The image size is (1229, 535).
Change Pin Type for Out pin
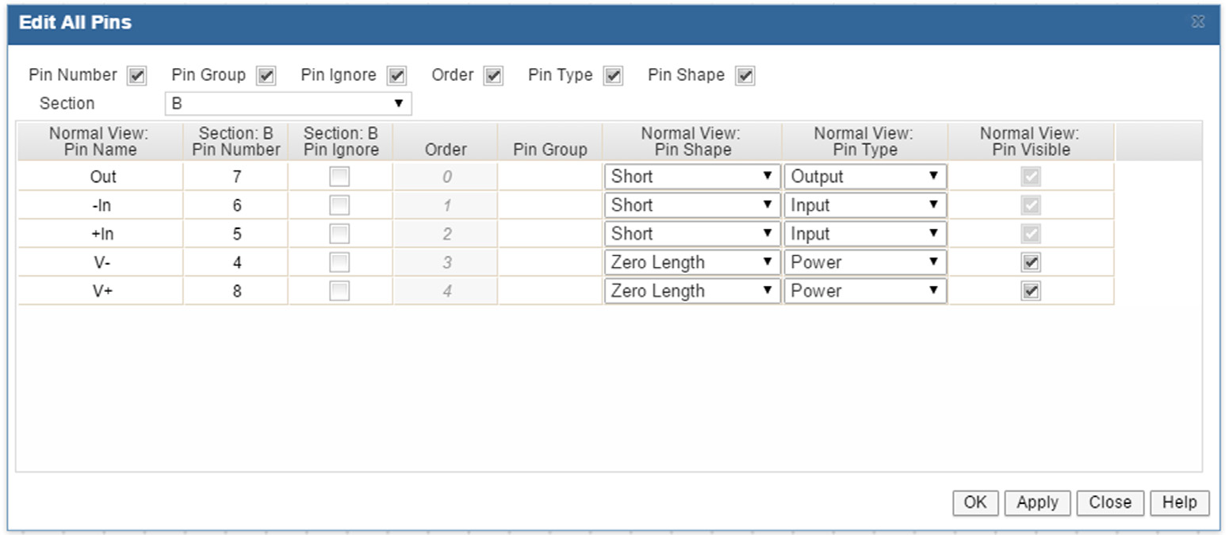tap(864, 177)
